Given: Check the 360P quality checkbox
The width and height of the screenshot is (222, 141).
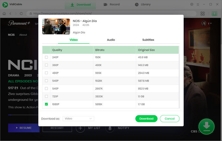Looking at the screenshot, I should [x=46, y=65].
